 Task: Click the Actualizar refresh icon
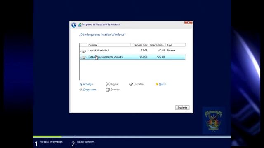pos(81,84)
